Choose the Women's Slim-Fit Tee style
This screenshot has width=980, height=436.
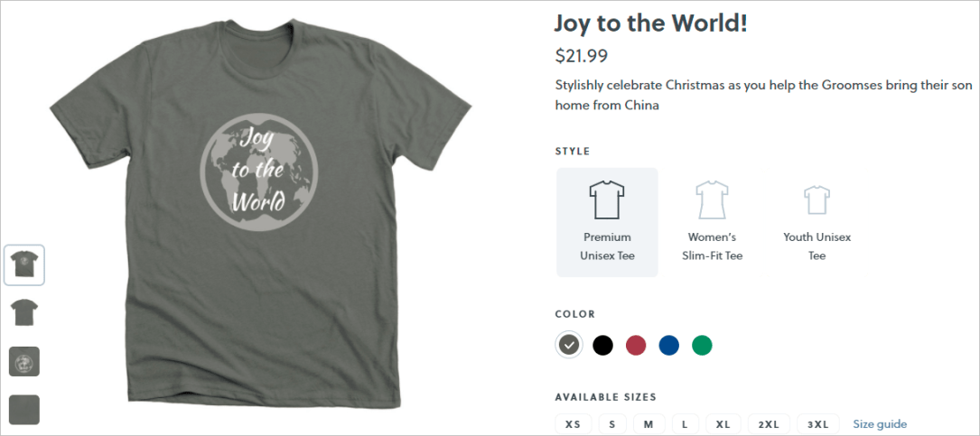(712, 222)
